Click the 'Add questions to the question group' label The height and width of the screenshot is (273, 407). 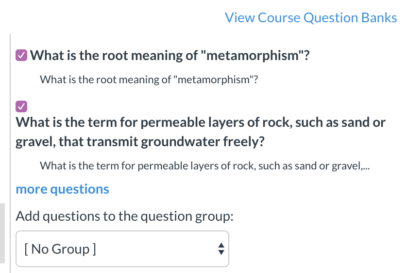point(125,215)
